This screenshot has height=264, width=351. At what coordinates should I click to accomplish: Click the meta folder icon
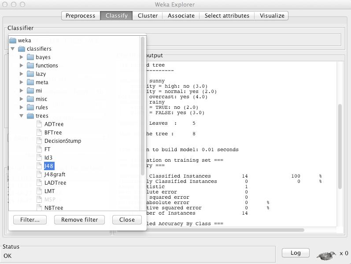30,82
